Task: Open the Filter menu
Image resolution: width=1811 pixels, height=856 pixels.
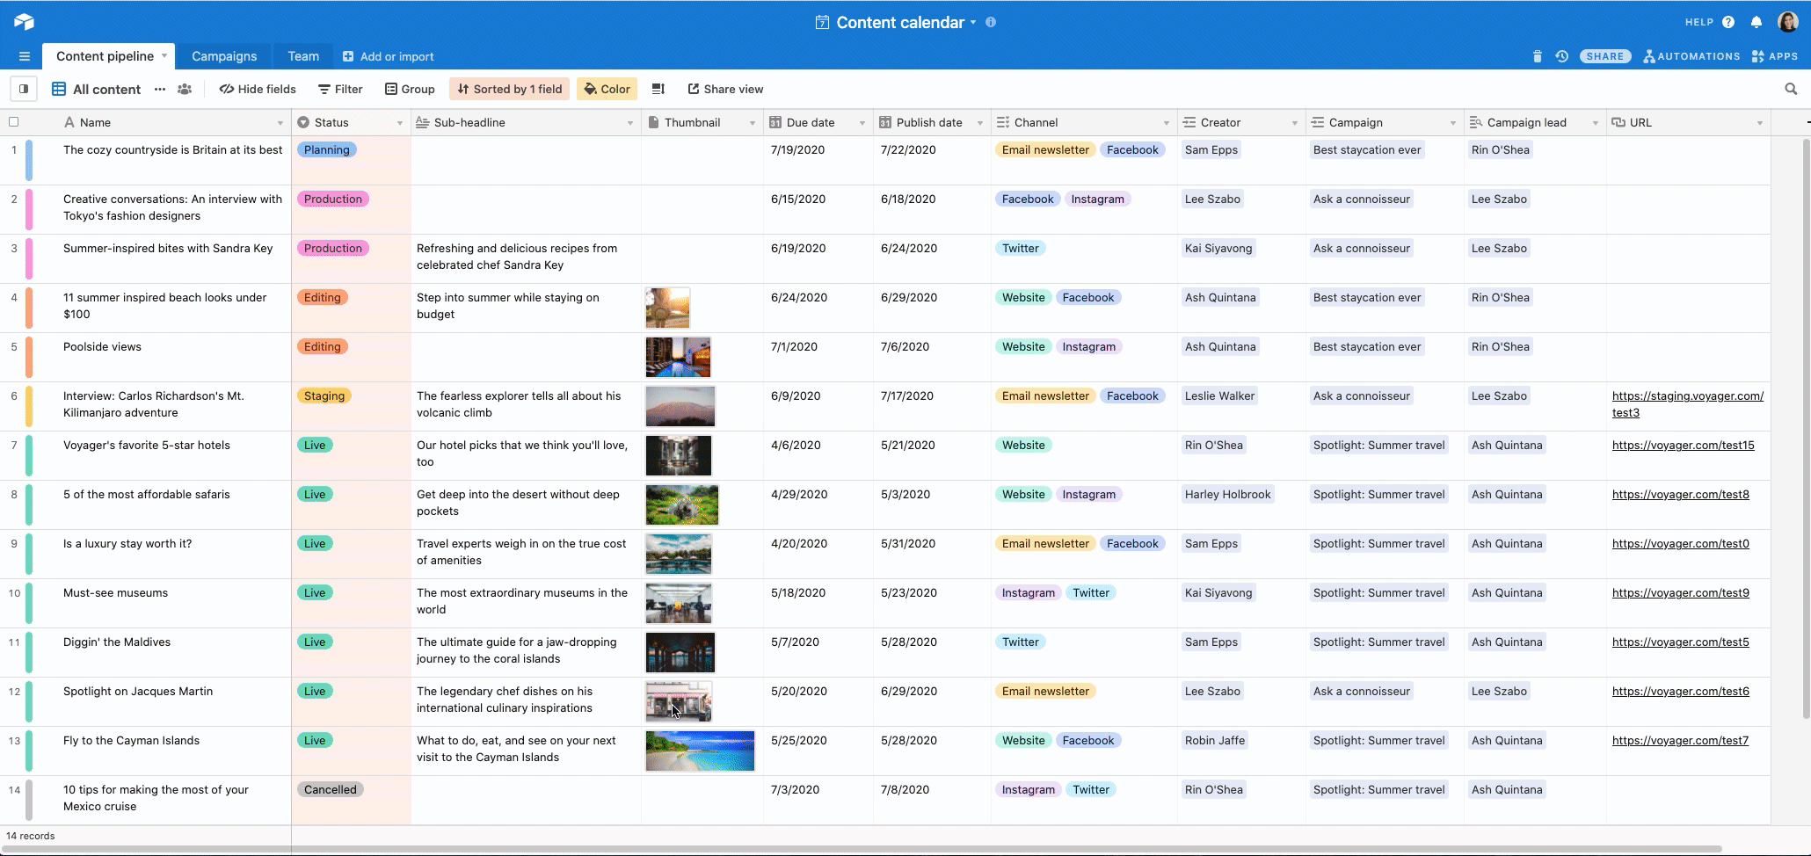Action: [x=340, y=89]
